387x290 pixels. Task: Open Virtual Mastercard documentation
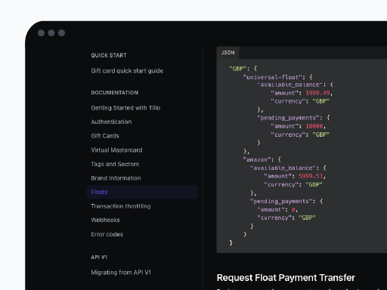tap(116, 150)
